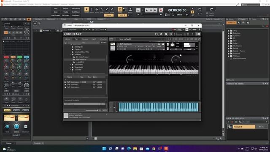Open Kontakt workspace layout icon
The width and height of the screenshot is (270, 152).
[x=166, y=34]
